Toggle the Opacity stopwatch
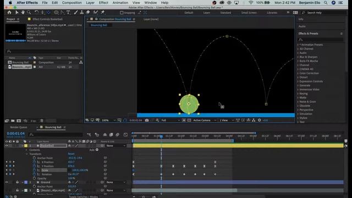This screenshot has width=352, height=198. [34, 178]
